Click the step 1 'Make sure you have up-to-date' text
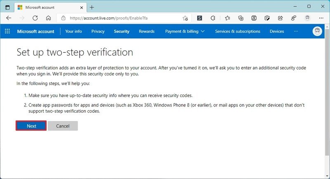 [x=111, y=96]
